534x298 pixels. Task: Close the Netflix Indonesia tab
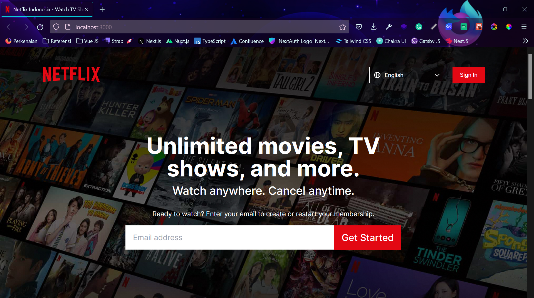[x=86, y=9]
